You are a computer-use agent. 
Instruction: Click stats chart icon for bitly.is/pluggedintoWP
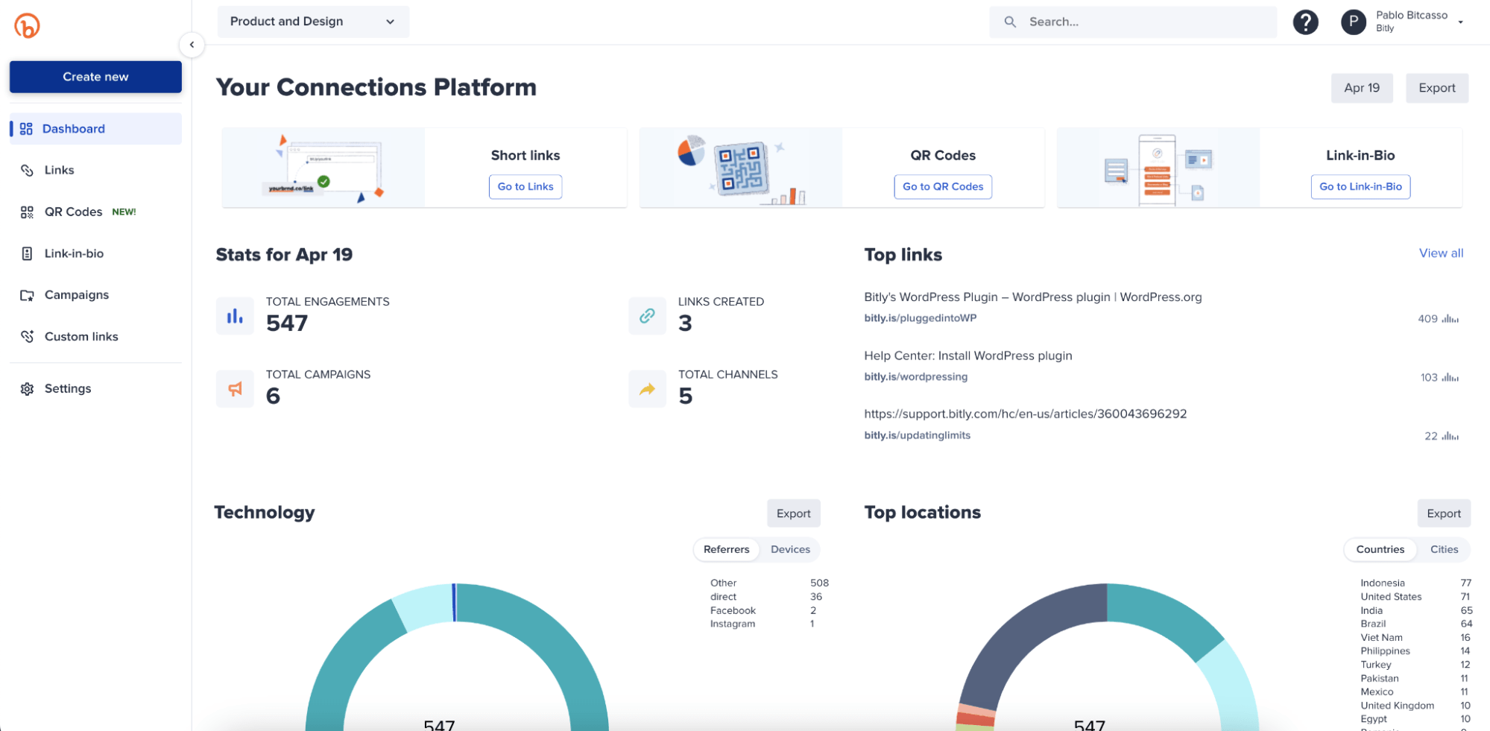pyautogui.click(x=1450, y=319)
